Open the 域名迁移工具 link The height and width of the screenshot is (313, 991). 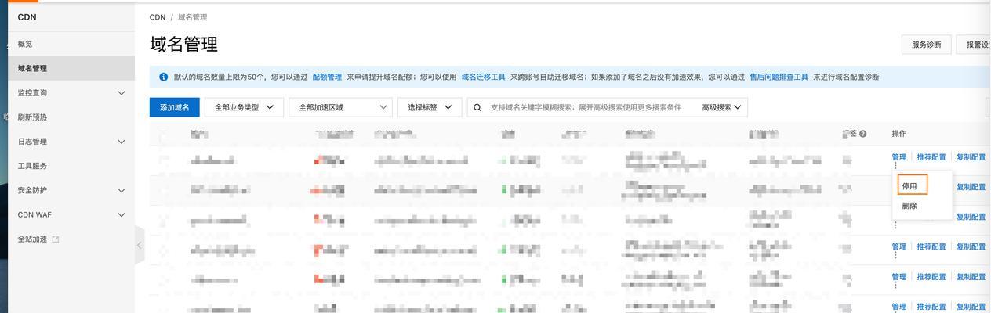pos(483,77)
